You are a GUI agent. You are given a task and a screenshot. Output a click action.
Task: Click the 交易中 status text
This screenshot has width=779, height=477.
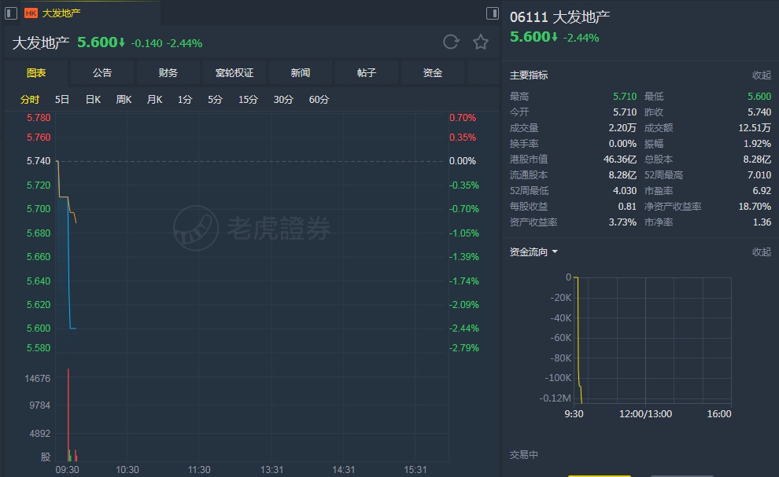pos(523,455)
